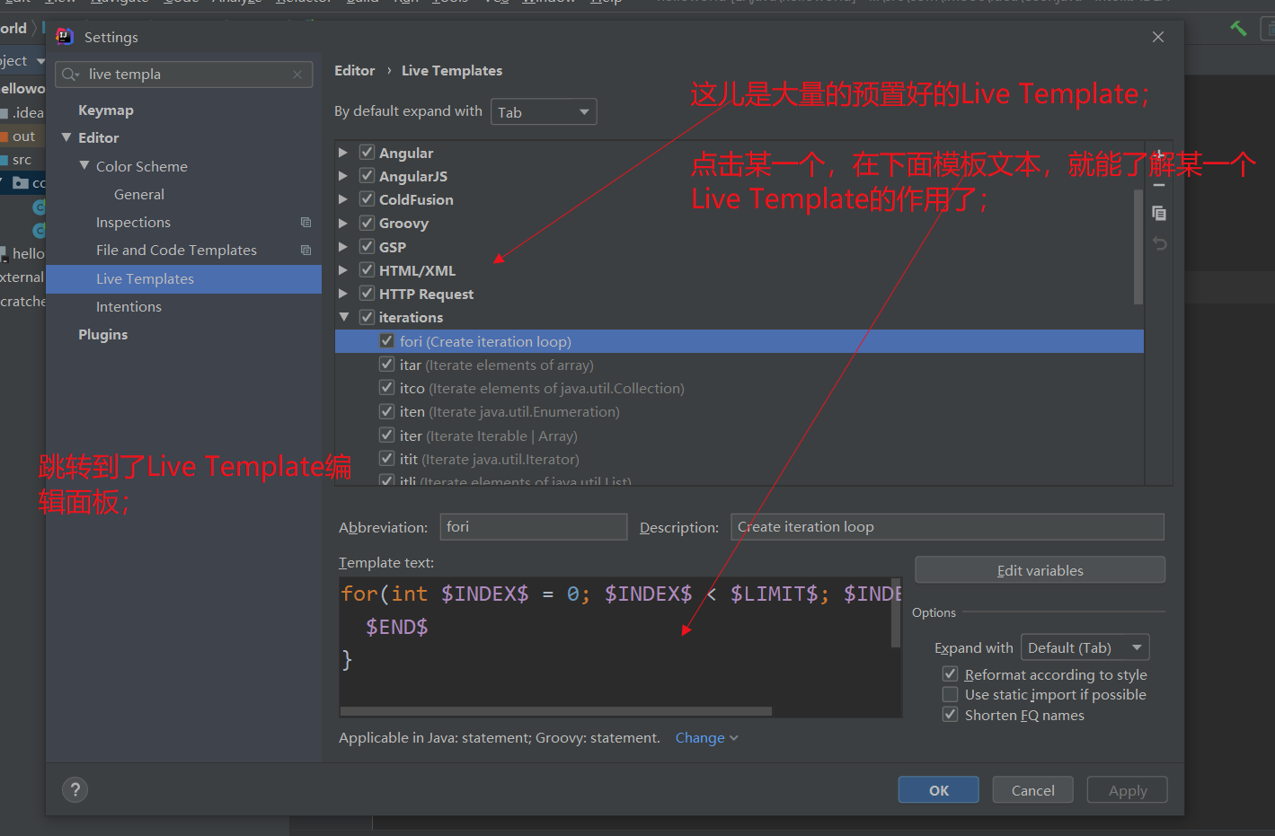This screenshot has height=836, width=1275.
Task: Clear the search box with its x icon
Action: tap(297, 75)
